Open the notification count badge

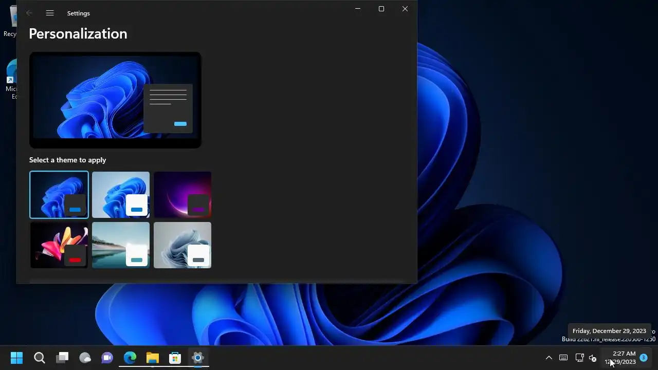[643, 358]
